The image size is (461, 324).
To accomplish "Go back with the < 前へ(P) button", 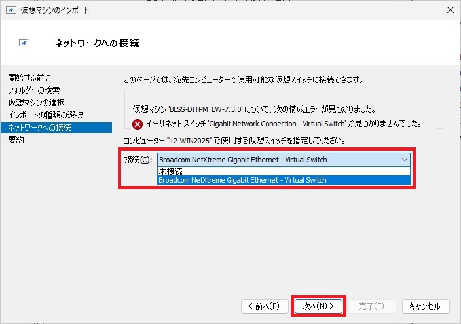I will [x=264, y=306].
